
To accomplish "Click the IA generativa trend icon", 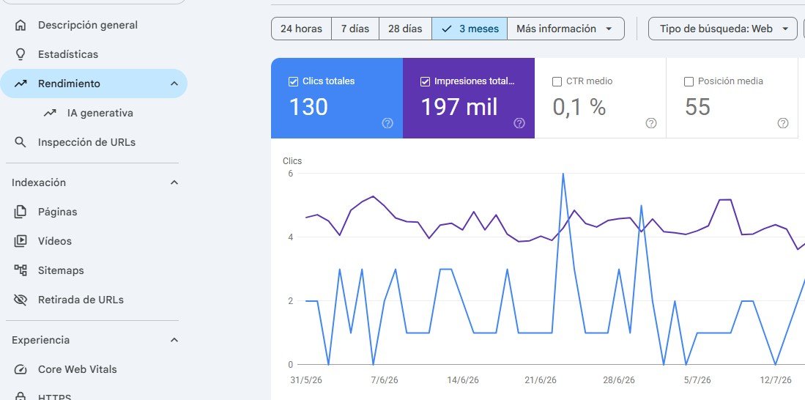I will coord(50,113).
